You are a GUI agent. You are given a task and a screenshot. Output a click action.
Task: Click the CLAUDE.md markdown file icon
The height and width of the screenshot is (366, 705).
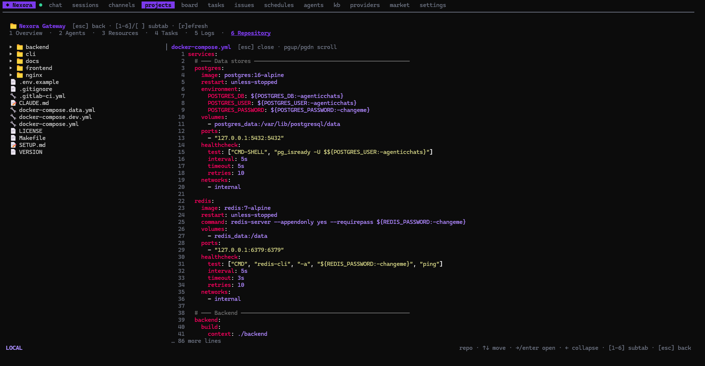pyautogui.click(x=13, y=103)
